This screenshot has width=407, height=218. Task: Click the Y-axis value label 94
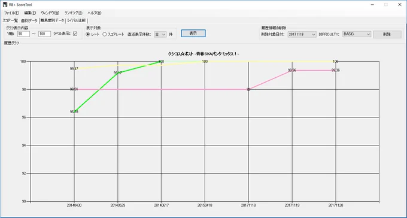pyautogui.click(x=23, y=146)
